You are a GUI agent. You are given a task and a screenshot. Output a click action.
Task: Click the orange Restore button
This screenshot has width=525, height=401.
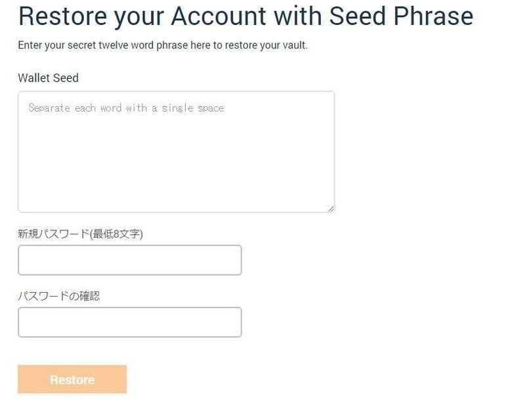pos(72,379)
